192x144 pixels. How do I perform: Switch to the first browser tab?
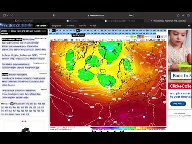tap(24, 21)
